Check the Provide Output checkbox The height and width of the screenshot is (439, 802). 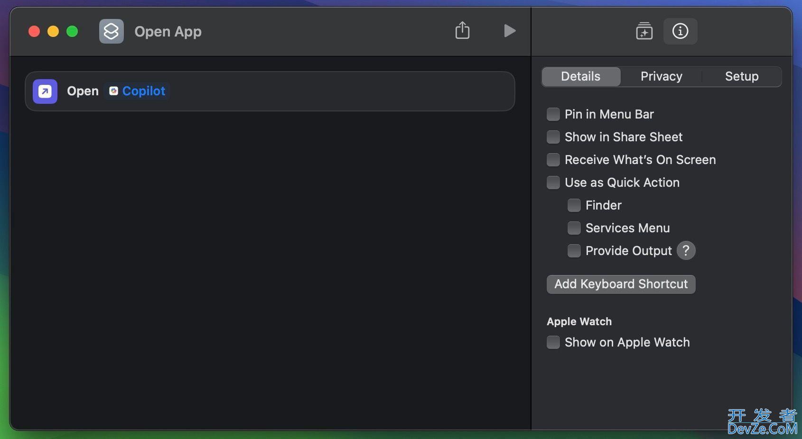(574, 251)
